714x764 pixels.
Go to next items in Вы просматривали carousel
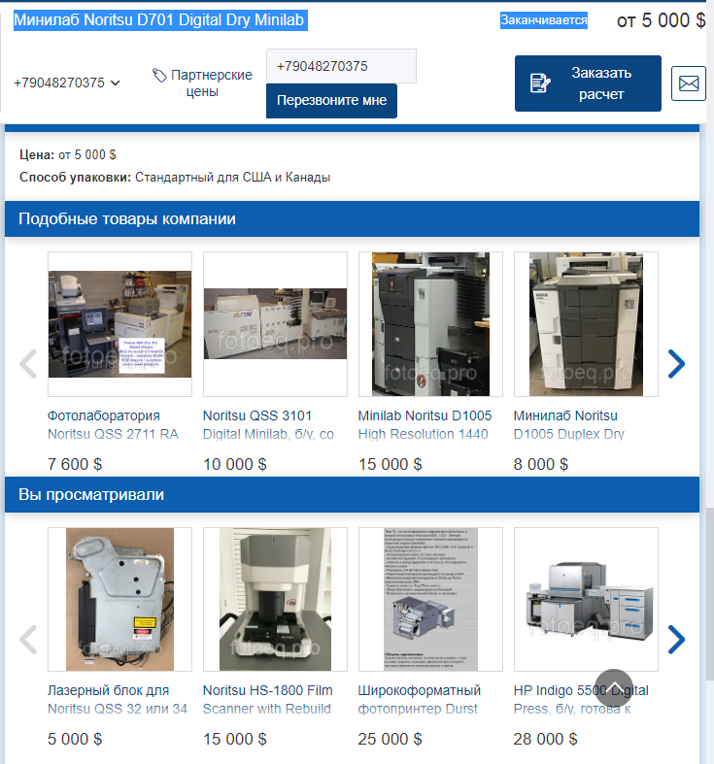pos(676,639)
